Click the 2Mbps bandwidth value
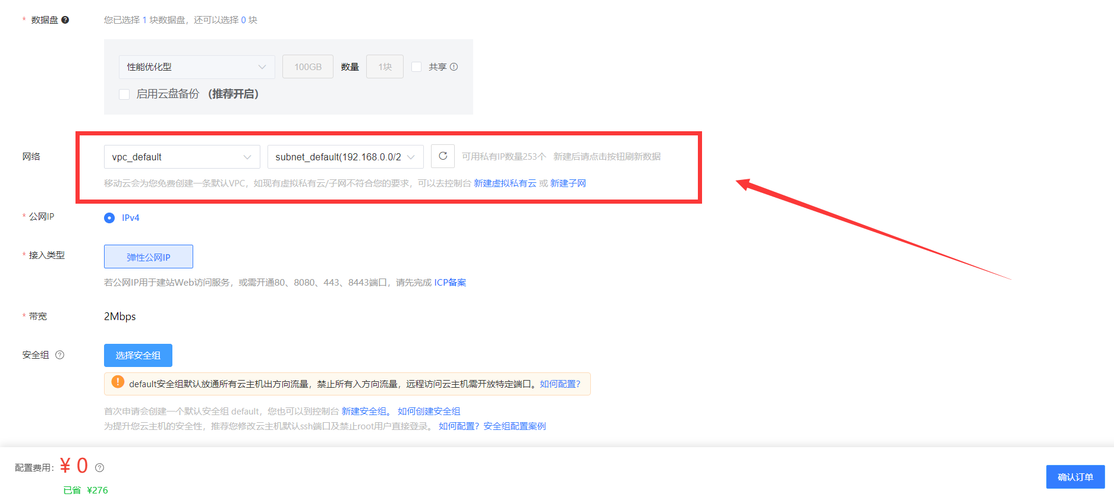 click(x=120, y=316)
